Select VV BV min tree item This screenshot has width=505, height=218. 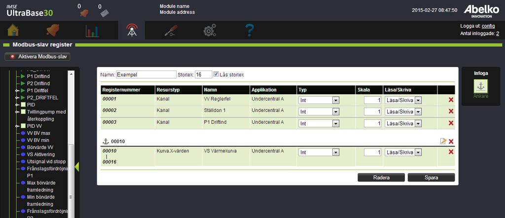click(x=38, y=140)
